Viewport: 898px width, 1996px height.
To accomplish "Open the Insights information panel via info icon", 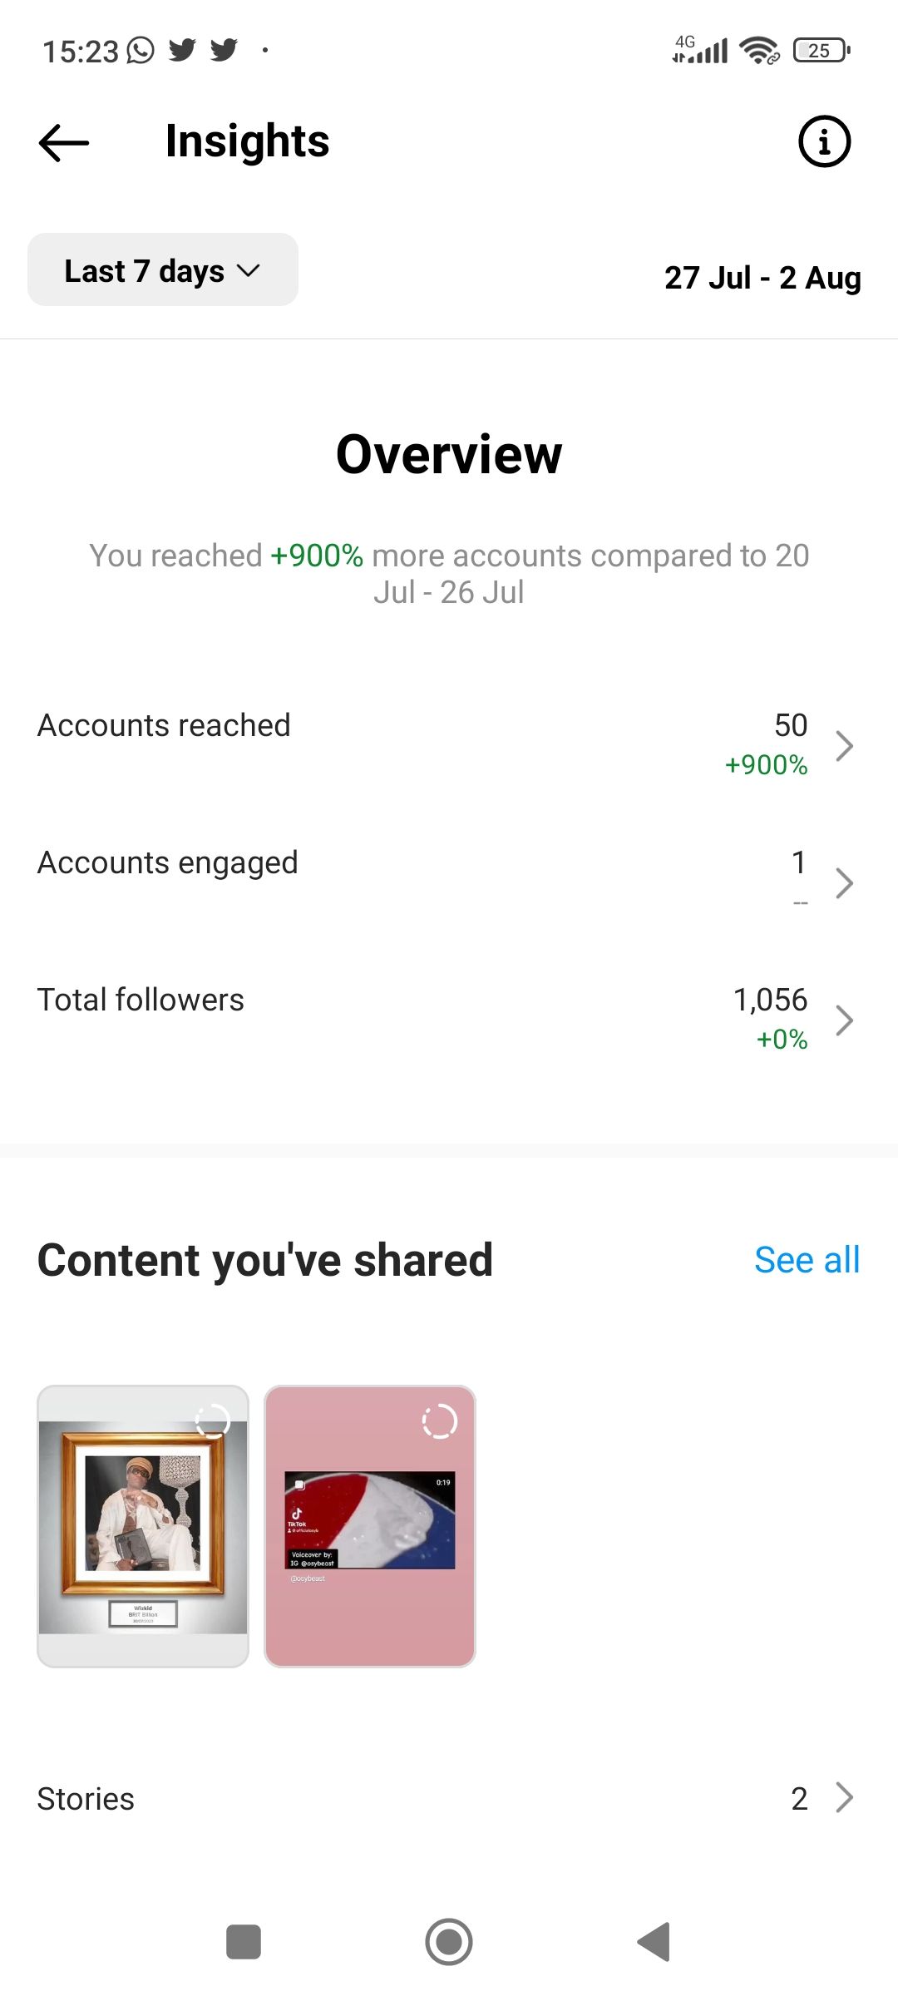I will point(823,141).
